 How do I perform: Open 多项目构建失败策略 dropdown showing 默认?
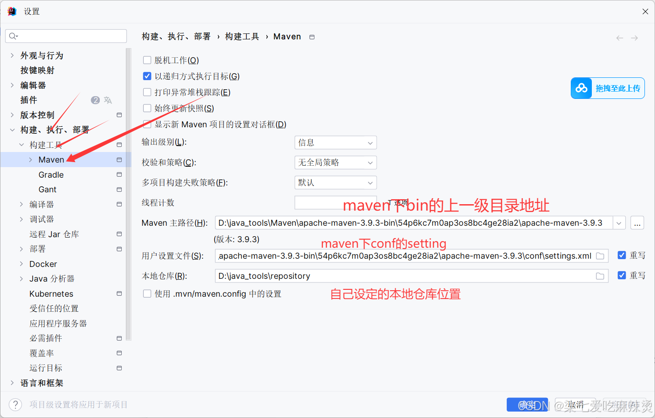(x=336, y=183)
